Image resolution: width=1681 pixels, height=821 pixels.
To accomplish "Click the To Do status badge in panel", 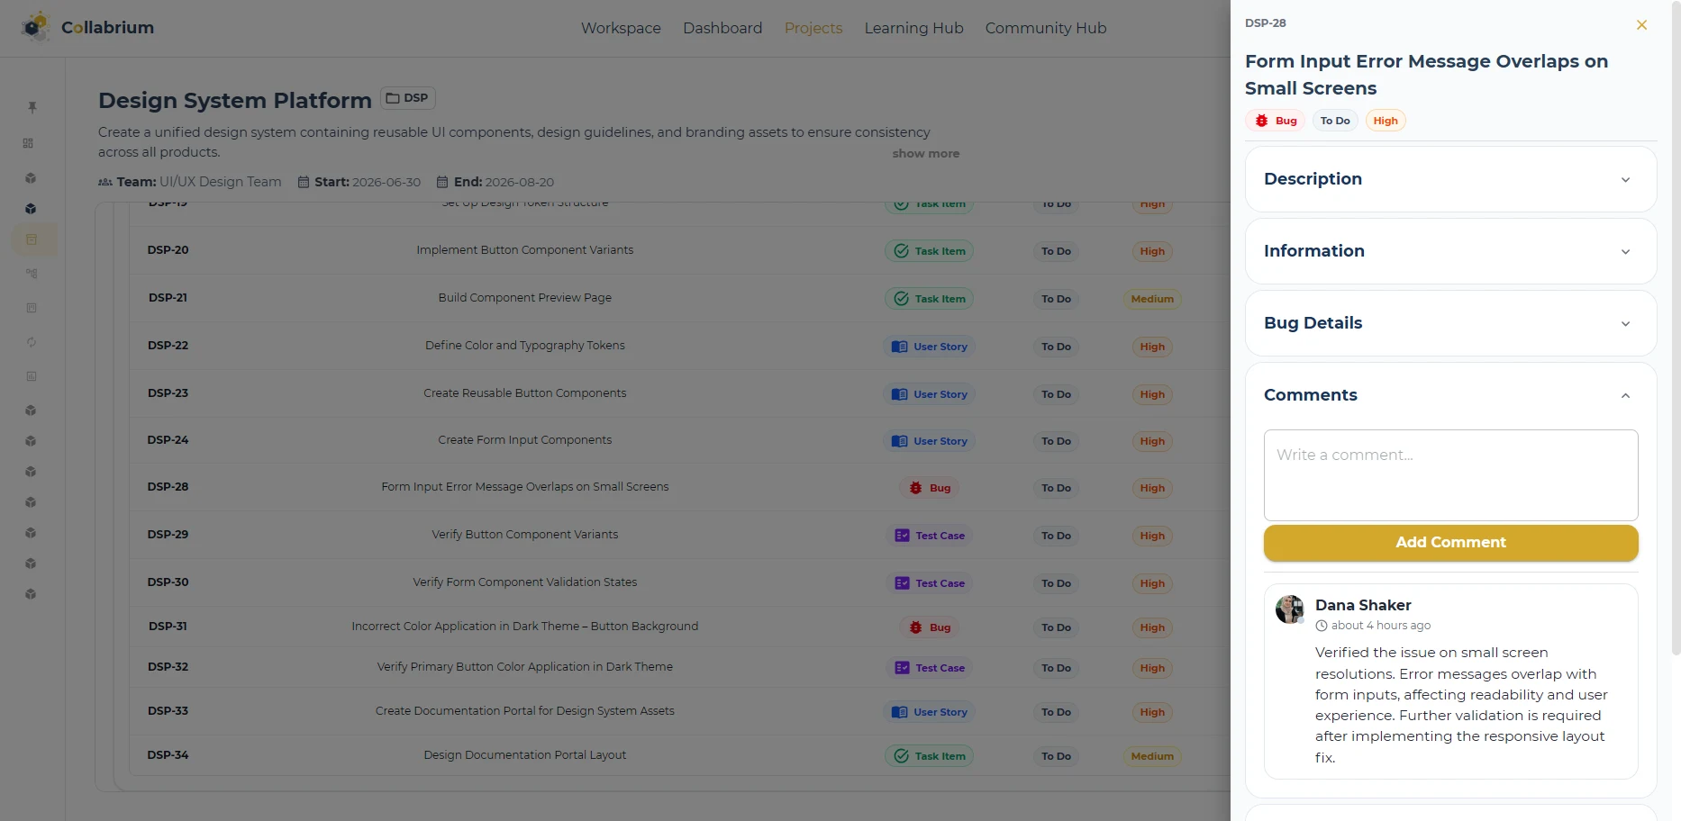I will (x=1335, y=121).
